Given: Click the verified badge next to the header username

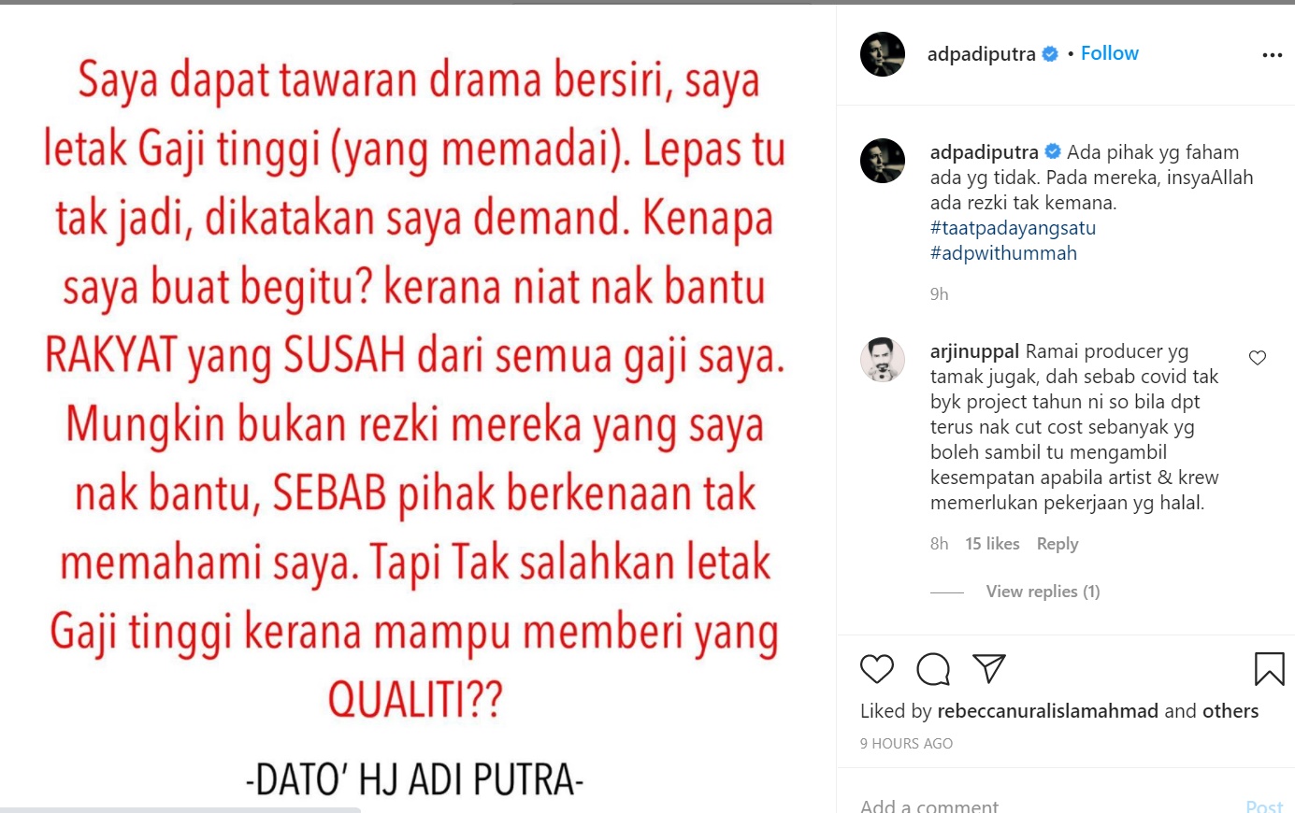Looking at the screenshot, I should tap(1050, 54).
